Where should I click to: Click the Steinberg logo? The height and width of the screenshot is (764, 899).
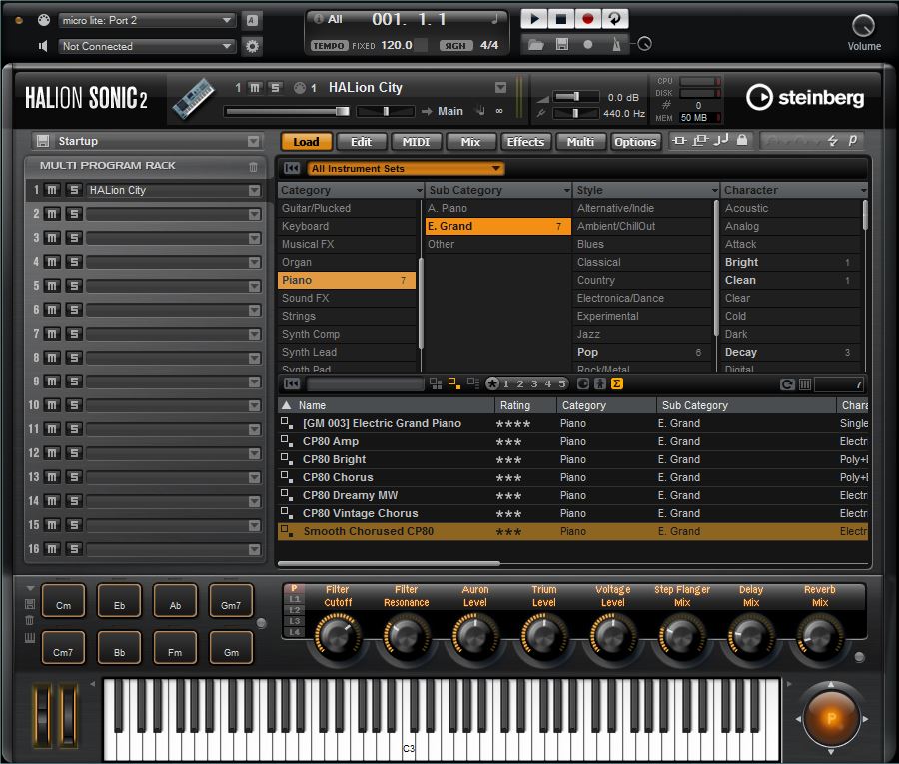tap(805, 98)
